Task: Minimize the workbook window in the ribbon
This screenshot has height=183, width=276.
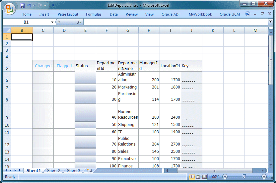Action: 255,14
